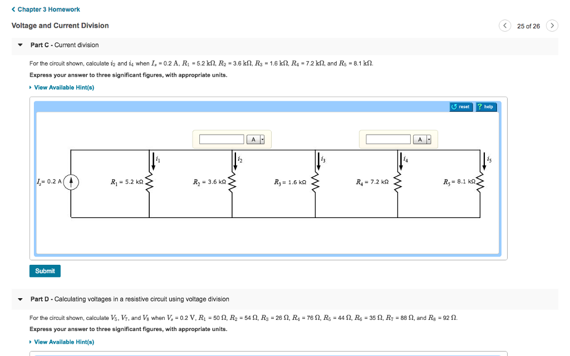This screenshot has width=570, height=356.
Task: Click the next-item arrow near 25 of 26
Action: pos(552,26)
